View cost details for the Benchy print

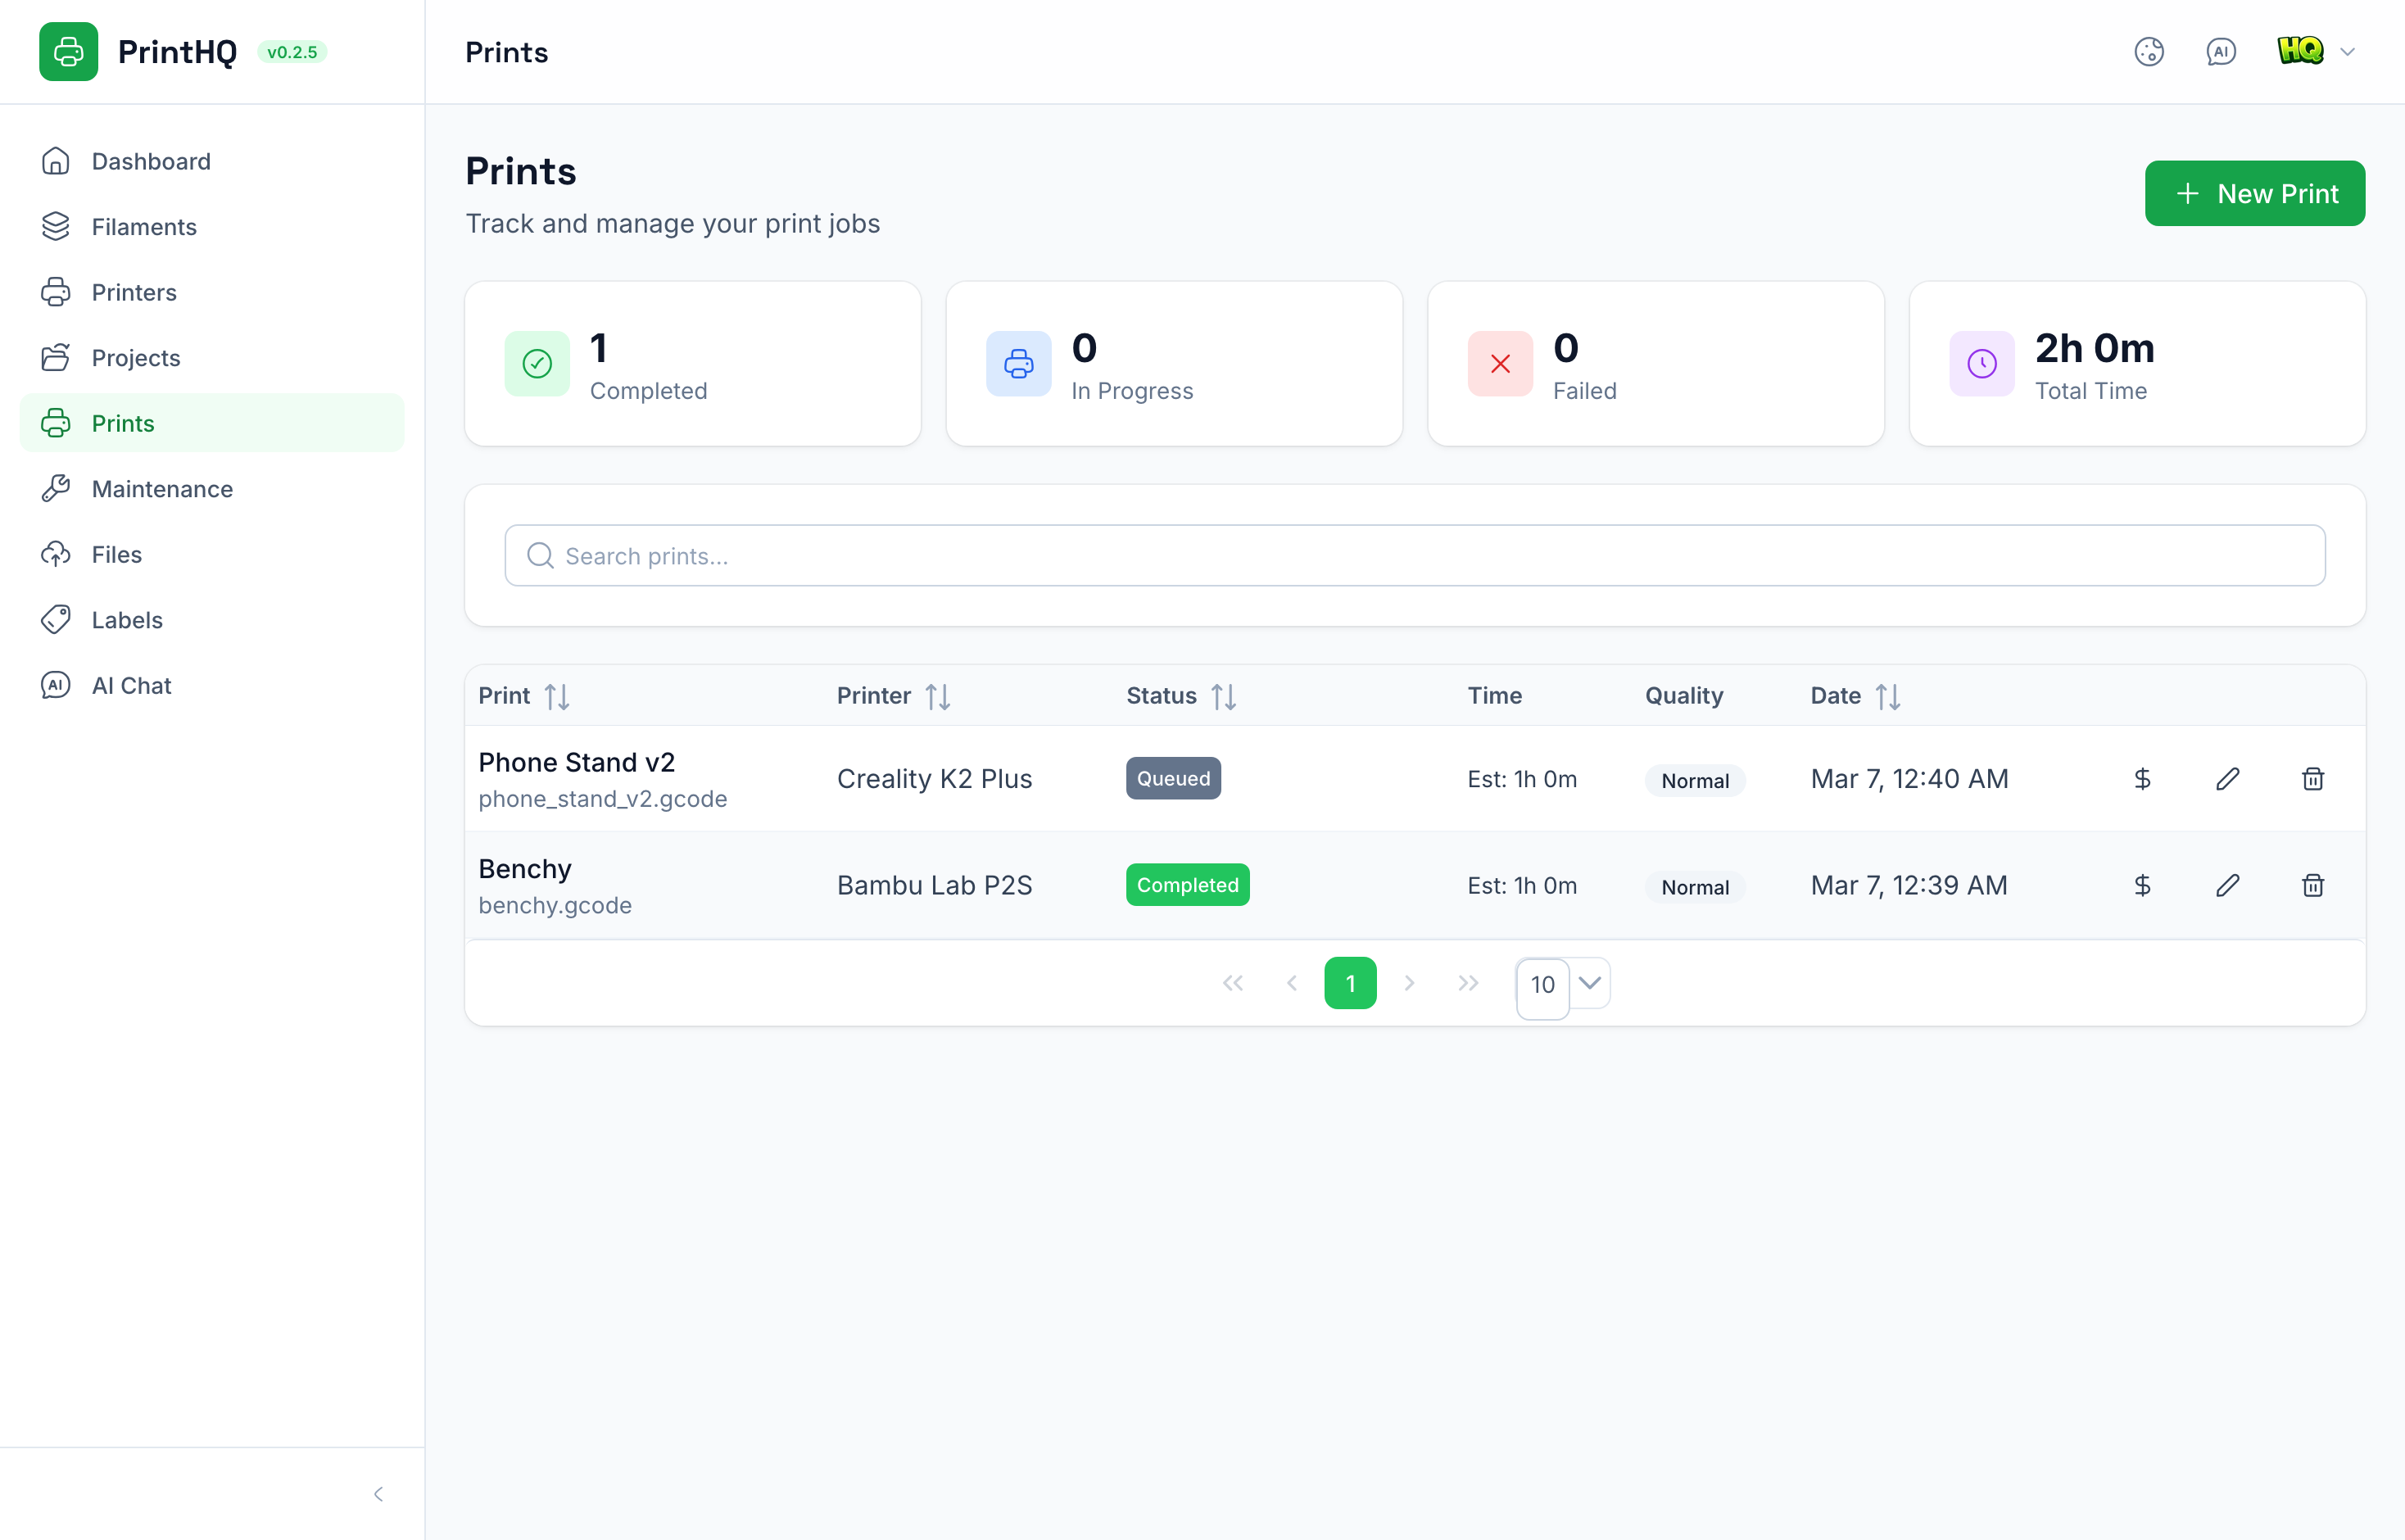click(2142, 885)
